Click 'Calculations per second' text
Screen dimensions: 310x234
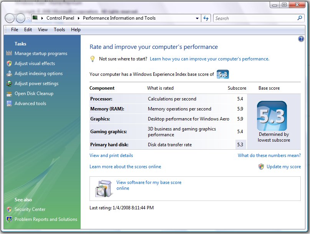tap(172, 99)
